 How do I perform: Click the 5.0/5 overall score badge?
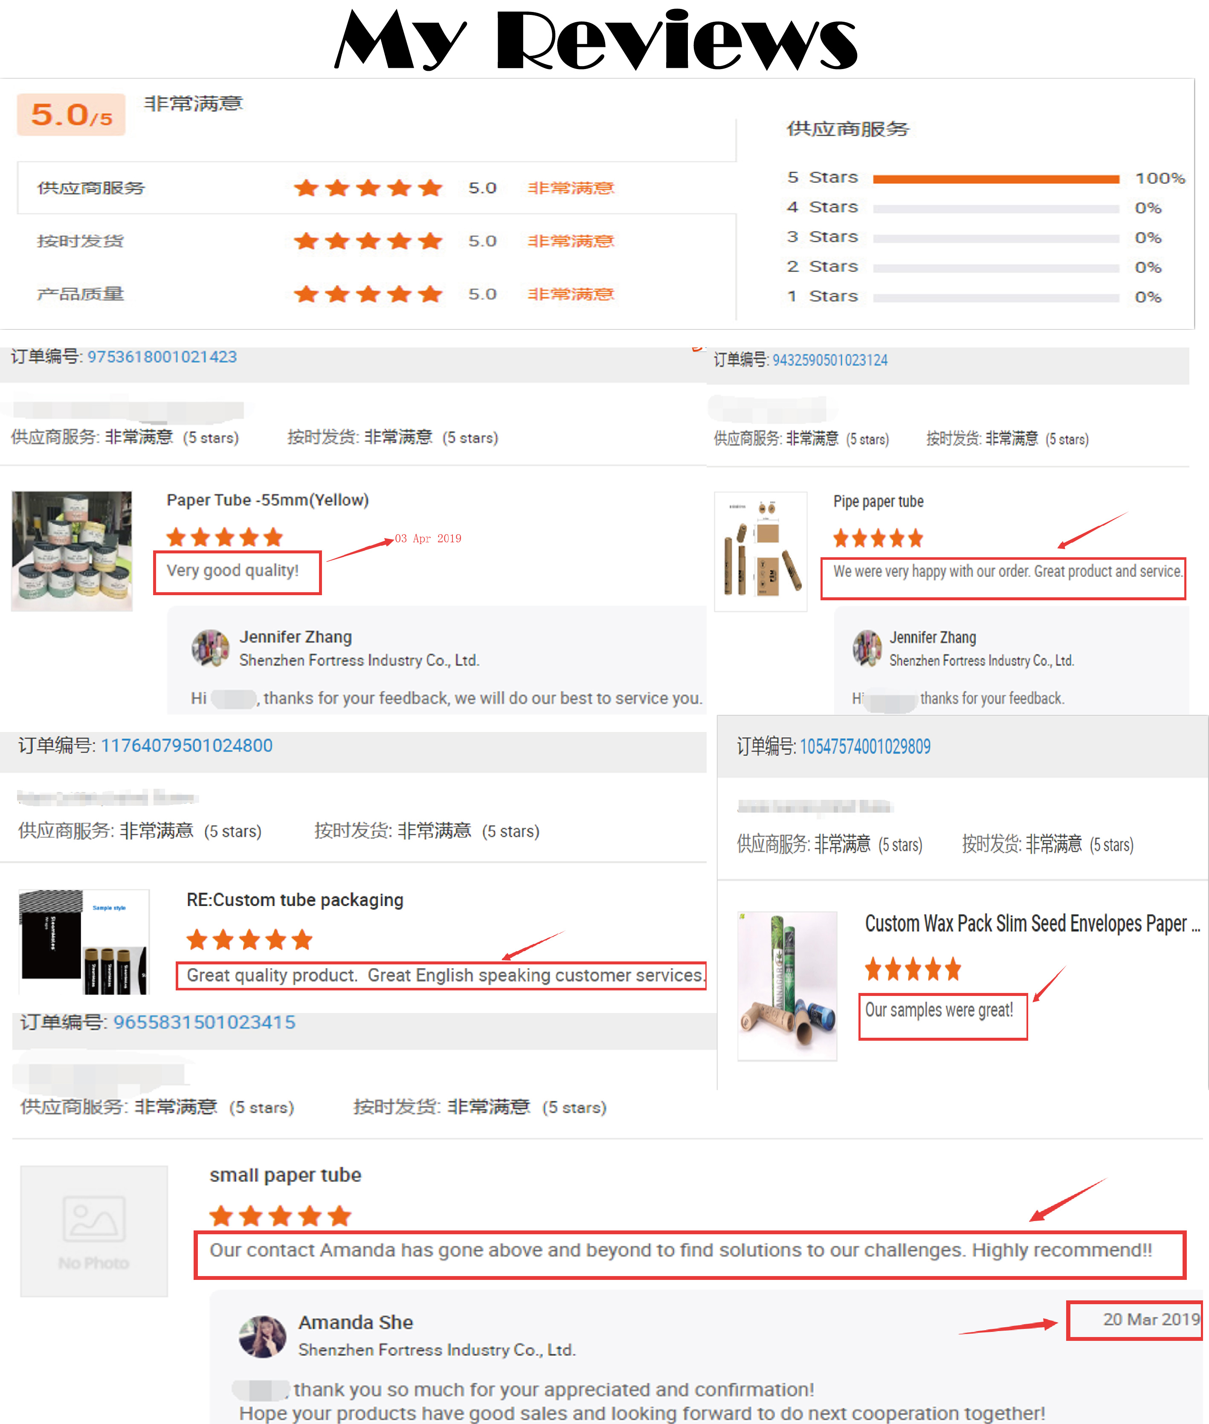71,114
